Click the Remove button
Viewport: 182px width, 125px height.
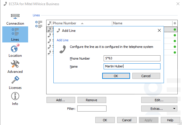click(92, 100)
